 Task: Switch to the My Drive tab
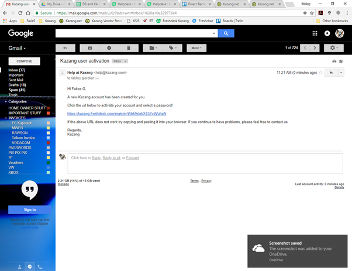coord(56,4)
